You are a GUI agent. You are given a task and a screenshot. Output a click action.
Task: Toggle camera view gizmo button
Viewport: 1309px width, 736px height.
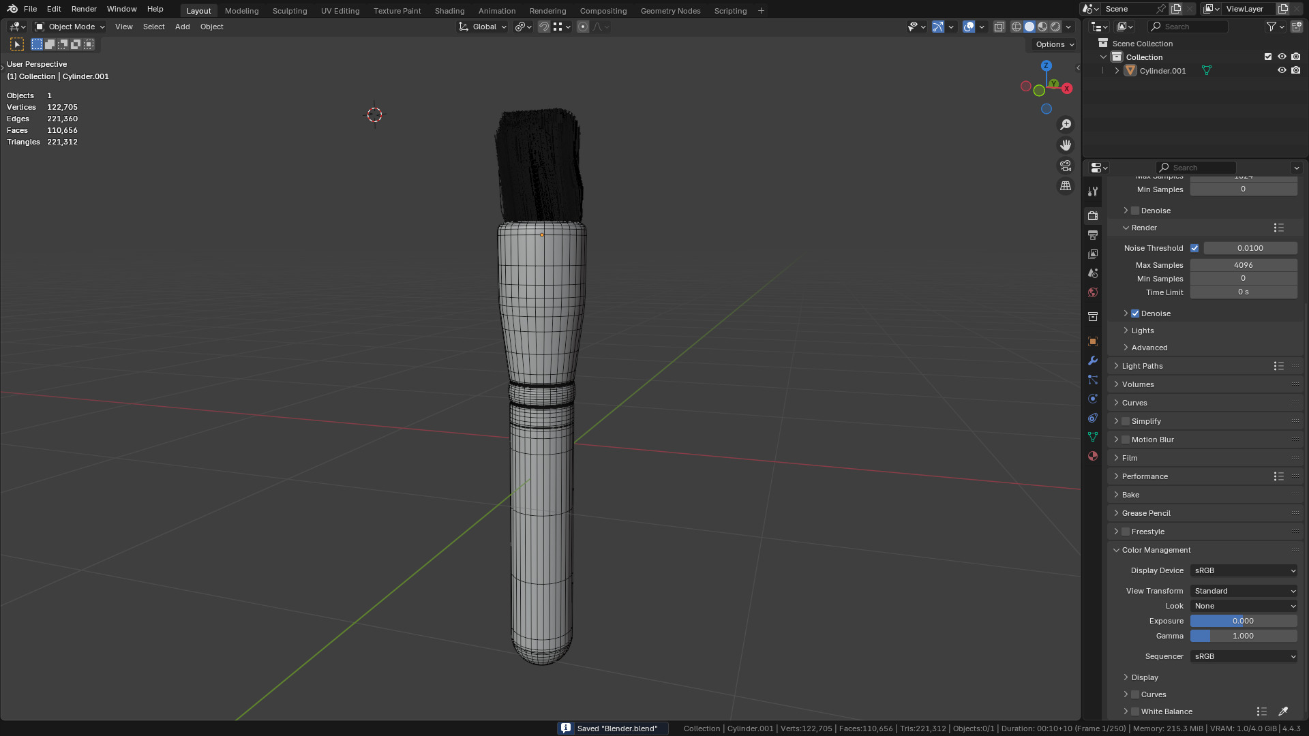1066,166
